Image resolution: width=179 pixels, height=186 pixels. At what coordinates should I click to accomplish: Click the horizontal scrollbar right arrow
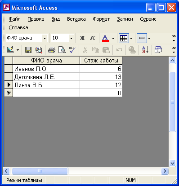tap(165, 171)
